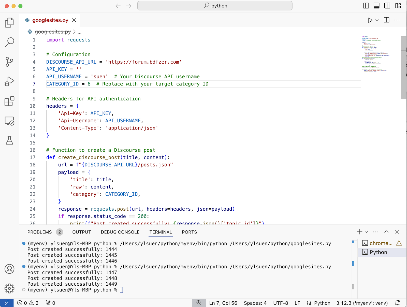
Task: Open the Manage gear settings icon
Action: click(x=9, y=288)
